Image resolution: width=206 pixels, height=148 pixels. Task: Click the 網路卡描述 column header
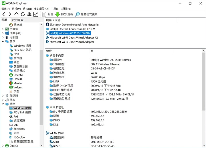[x=111, y=20]
